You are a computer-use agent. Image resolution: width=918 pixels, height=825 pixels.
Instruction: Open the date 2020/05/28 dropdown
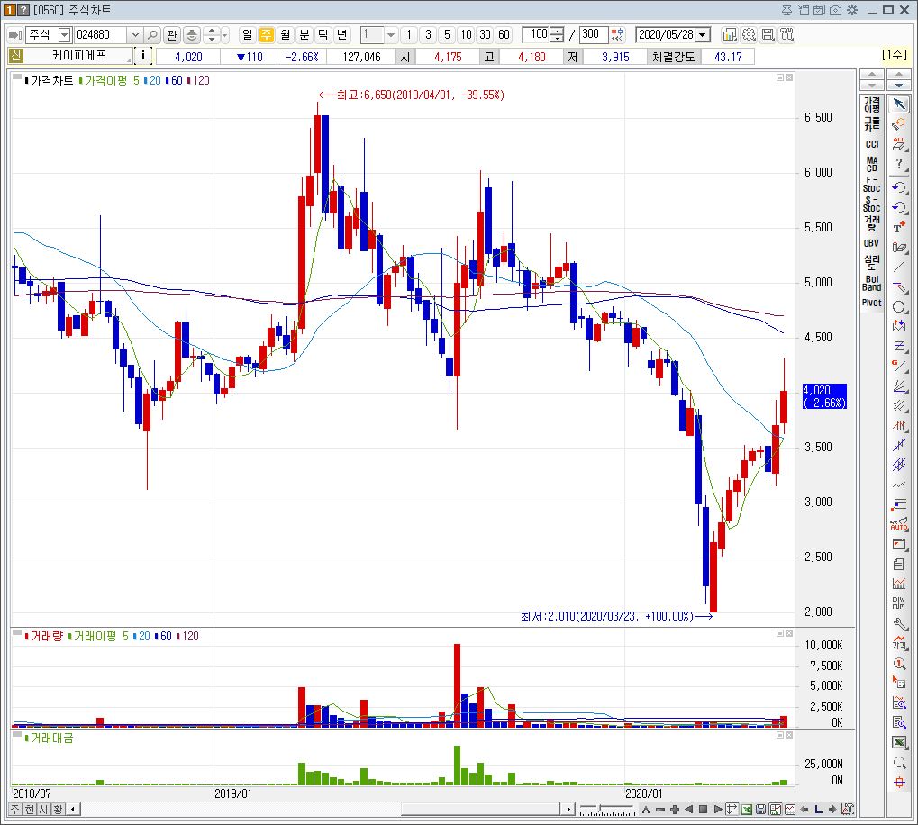pos(702,35)
